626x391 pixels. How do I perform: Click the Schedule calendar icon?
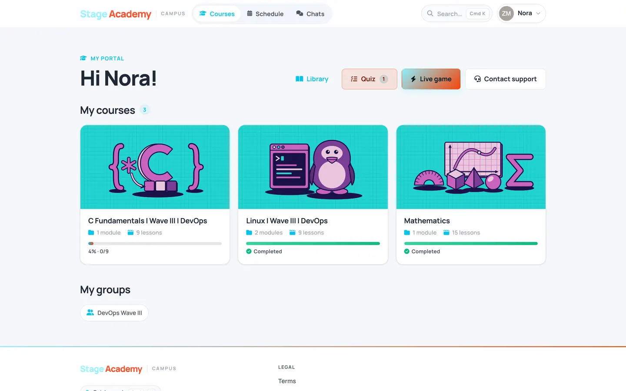tap(250, 13)
